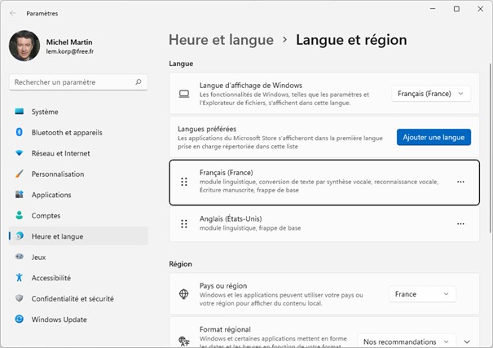The width and height of the screenshot is (493, 348).
Task: Maximize the Paramètres window
Action: coord(456,9)
